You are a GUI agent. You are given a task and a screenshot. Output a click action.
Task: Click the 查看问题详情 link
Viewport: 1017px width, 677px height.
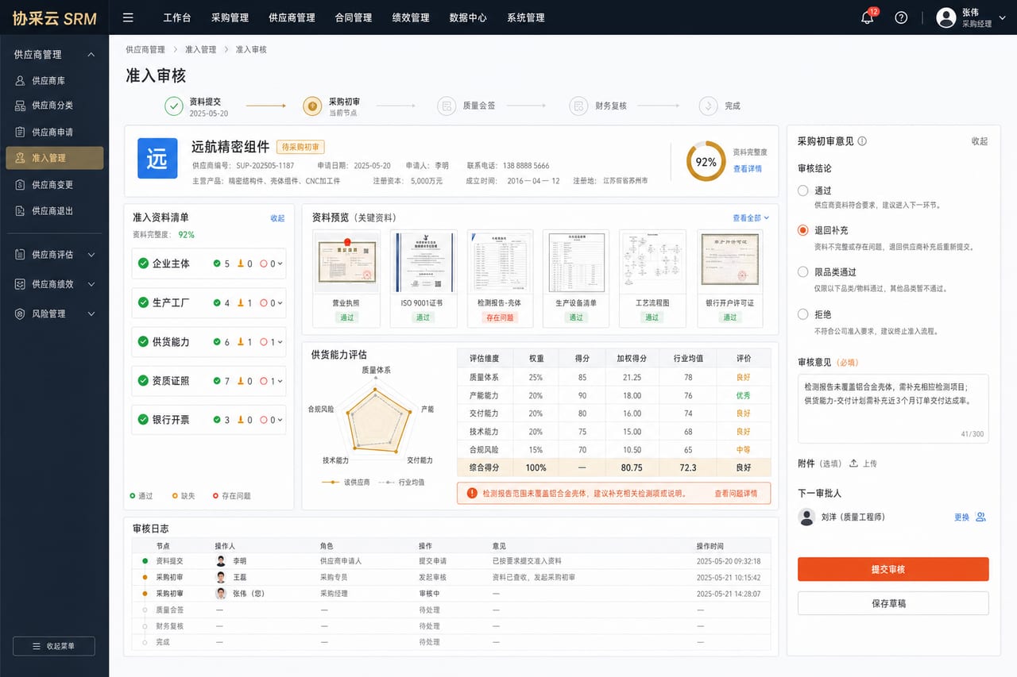coord(736,493)
